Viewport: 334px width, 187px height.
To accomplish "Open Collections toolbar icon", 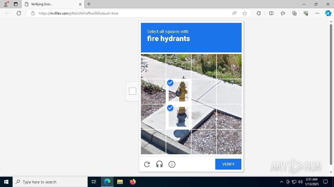I will point(294,13).
